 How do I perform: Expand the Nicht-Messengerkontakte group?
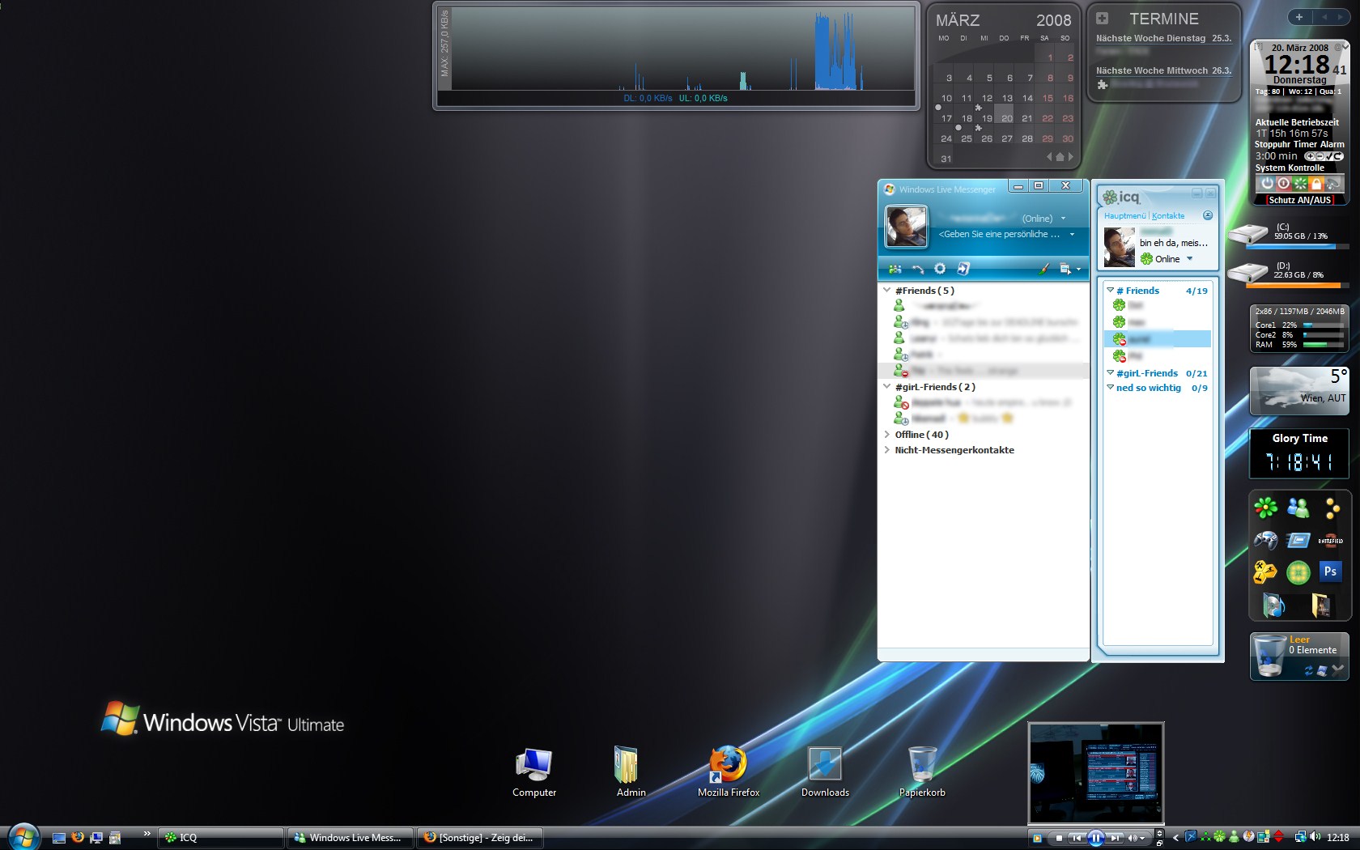point(887,449)
